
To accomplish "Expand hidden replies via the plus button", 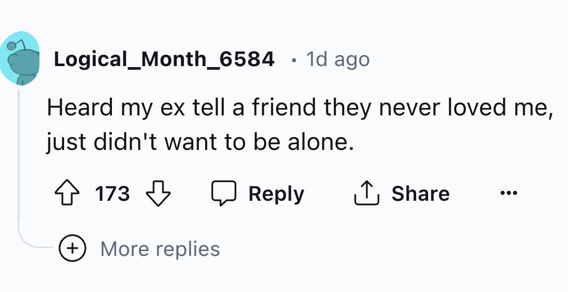I will [x=72, y=249].
